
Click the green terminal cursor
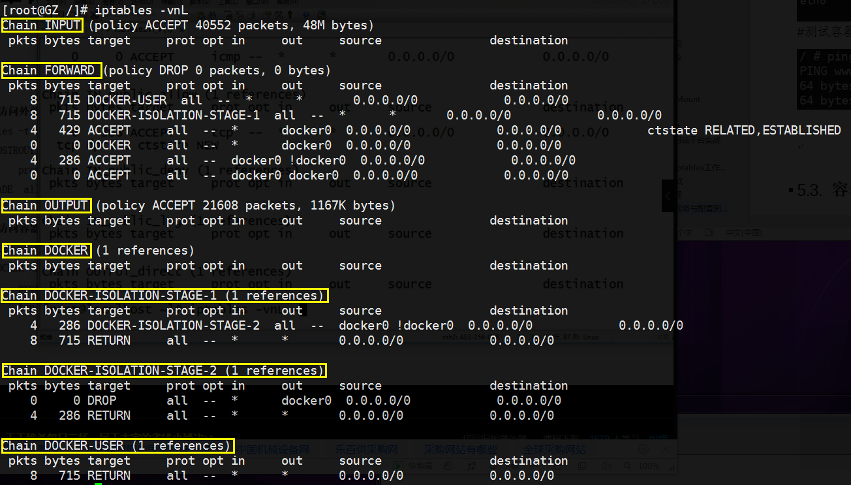pos(98,484)
